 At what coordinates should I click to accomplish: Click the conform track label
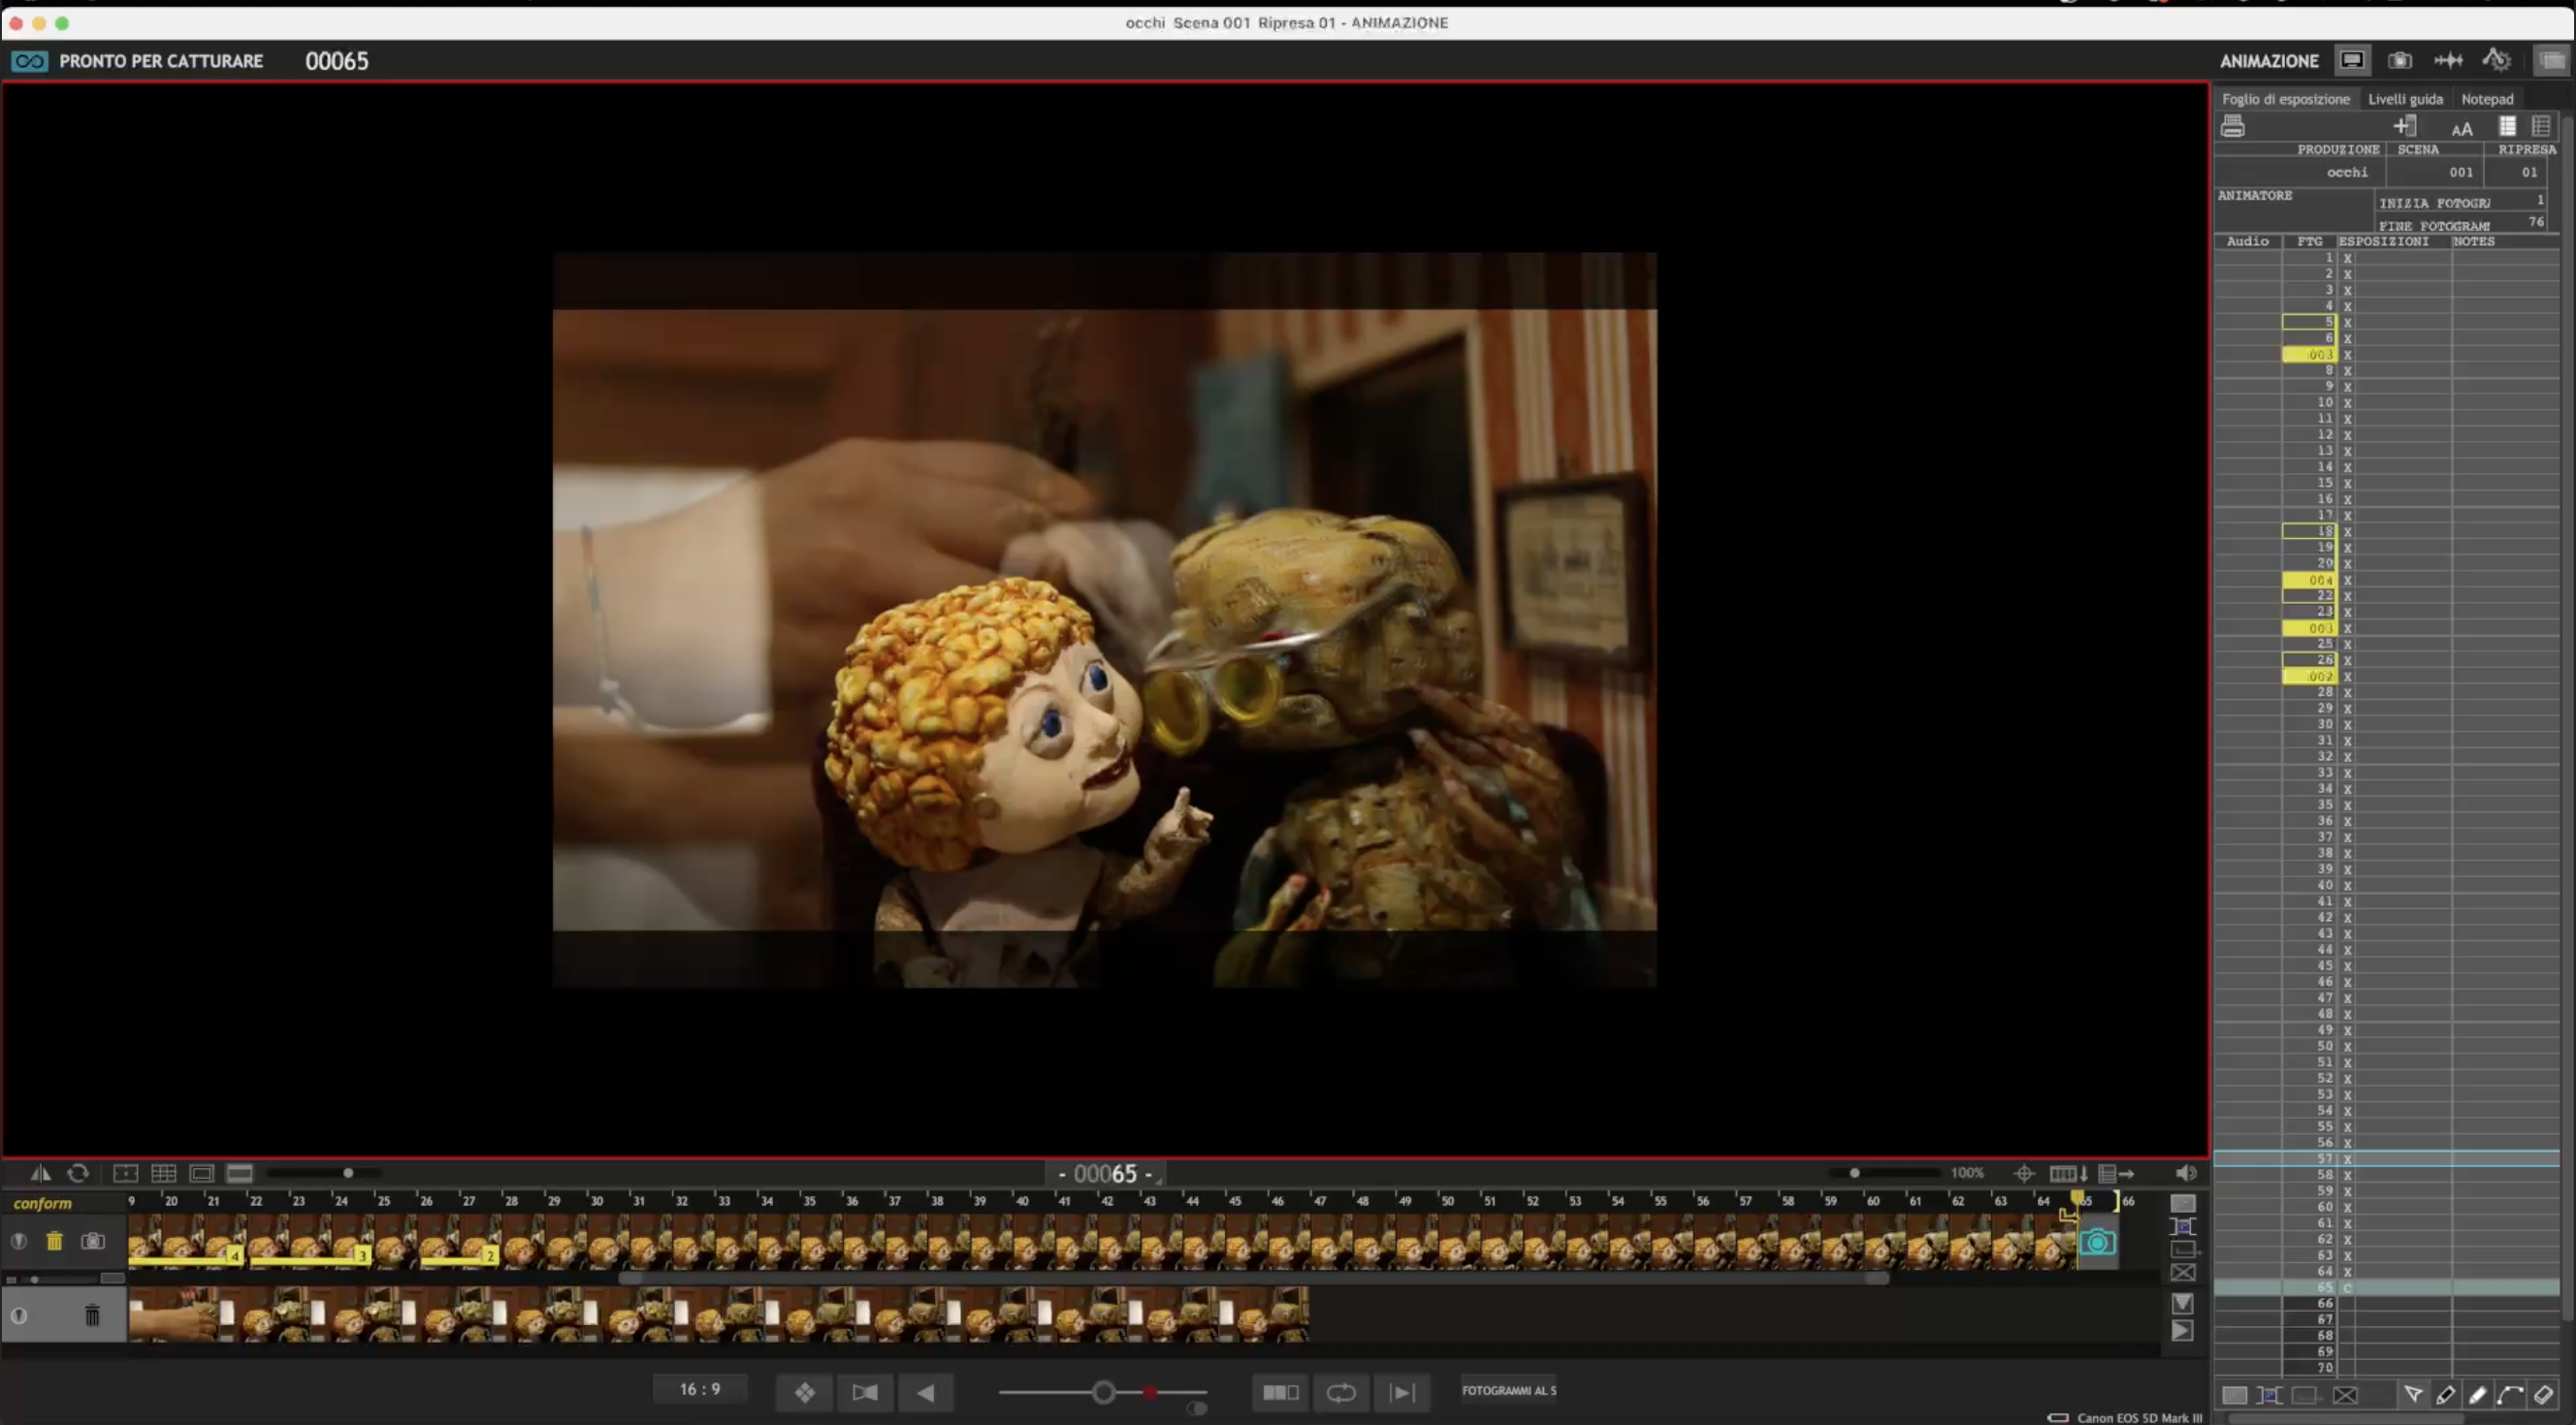click(x=42, y=1203)
